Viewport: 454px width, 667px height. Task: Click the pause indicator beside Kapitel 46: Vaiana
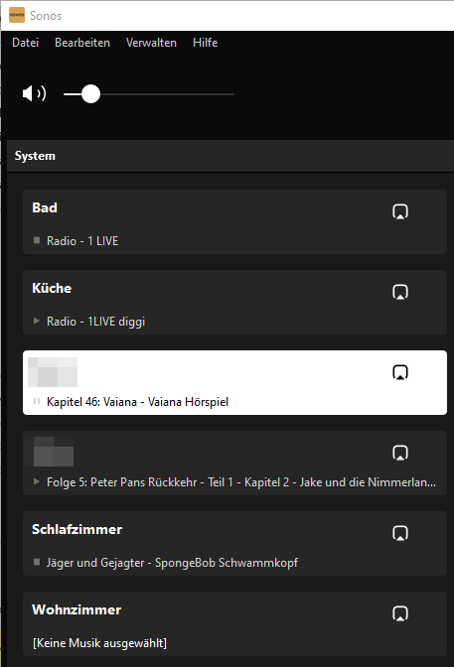(x=37, y=401)
